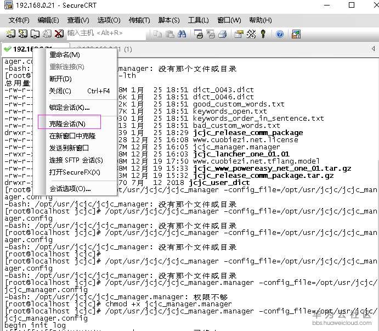Open the 文件(F) menu
This screenshot has width=379, height=331.
pyautogui.click(x=19, y=20)
